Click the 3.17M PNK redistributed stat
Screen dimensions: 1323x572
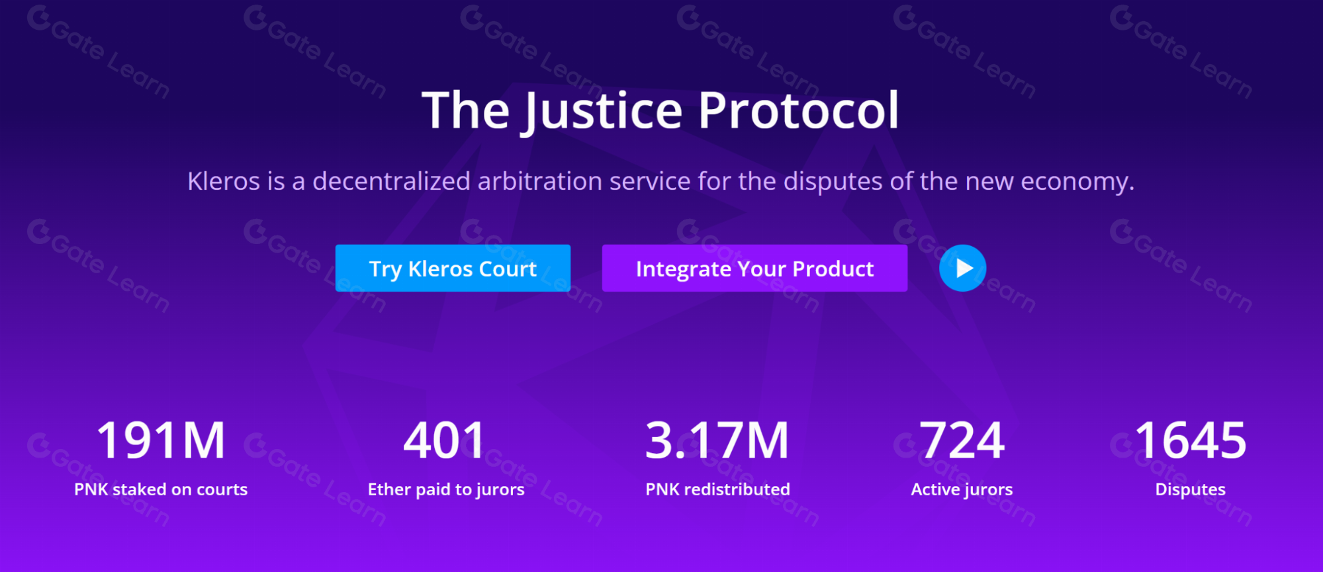(x=717, y=439)
